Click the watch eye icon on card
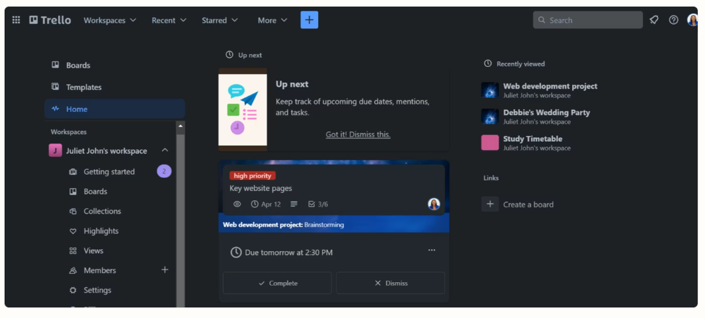This screenshot has height=318, width=705. 237,204
